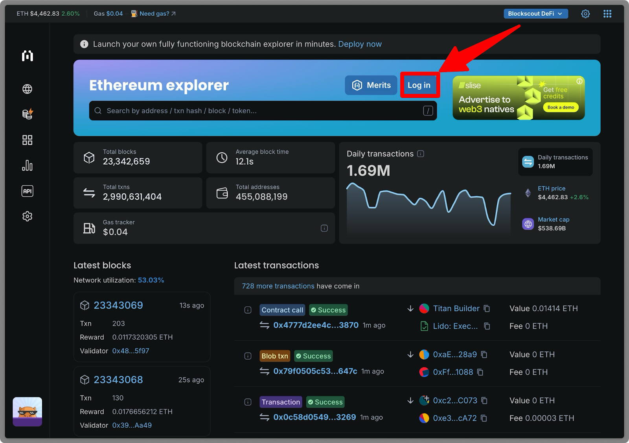Open transaction 0x79f0505c53...647c

click(315, 371)
